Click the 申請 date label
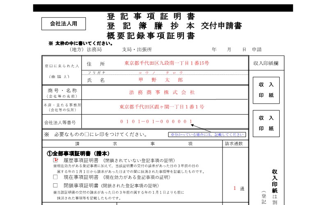326x205 pixels. click(257, 50)
